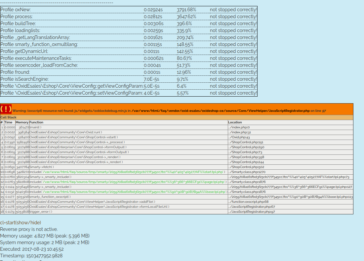364x261 pixels.
Task: Click the JavaScriptRegistrator.php file path in warning
Action: tap(220, 111)
